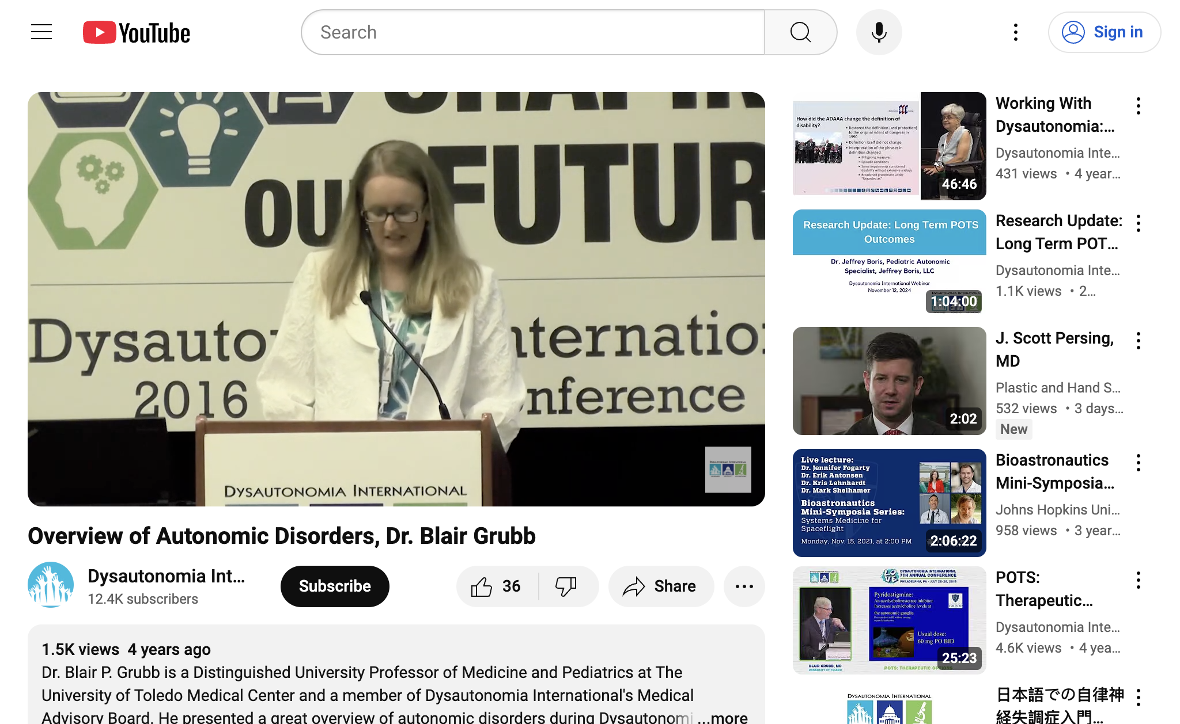The height and width of the screenshot is (724, 1180).
Task: Click 12.4K subscribers text
Action: pyautogui.click(x=143, y=599)
